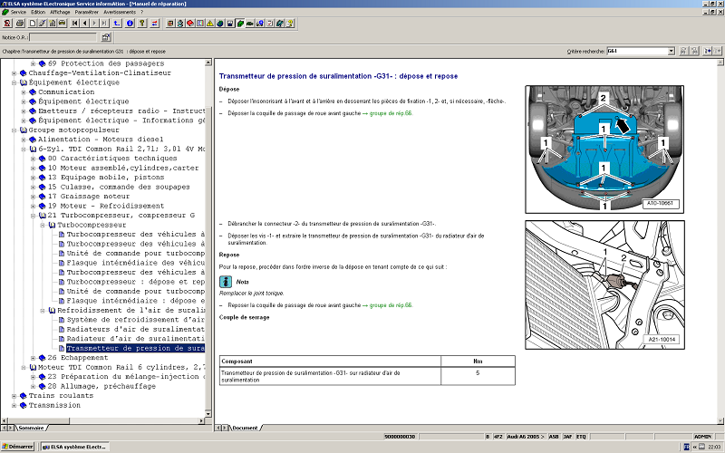Viewport: 725px width, 453px height.
Task: Click the floppy disk save toolbar icon
Action: pos(230,24)
